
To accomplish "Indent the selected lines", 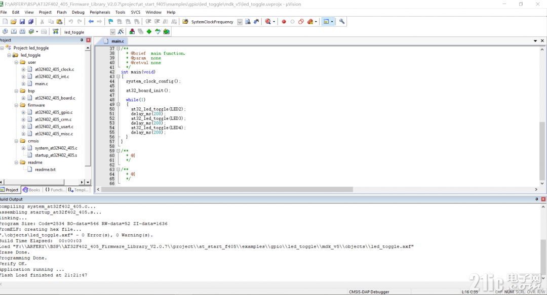I will click(148, 22).
